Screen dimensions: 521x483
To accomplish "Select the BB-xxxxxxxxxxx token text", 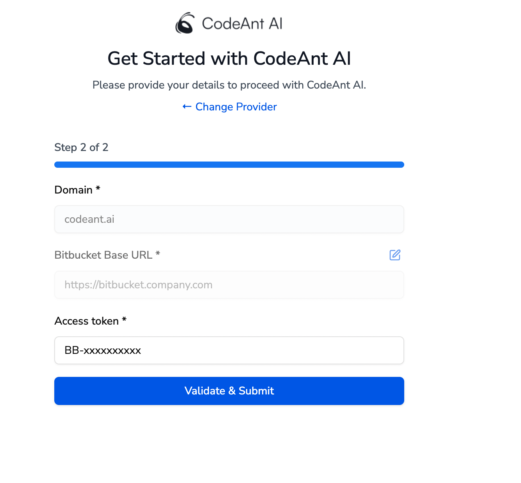I will (x=102, y=350).
